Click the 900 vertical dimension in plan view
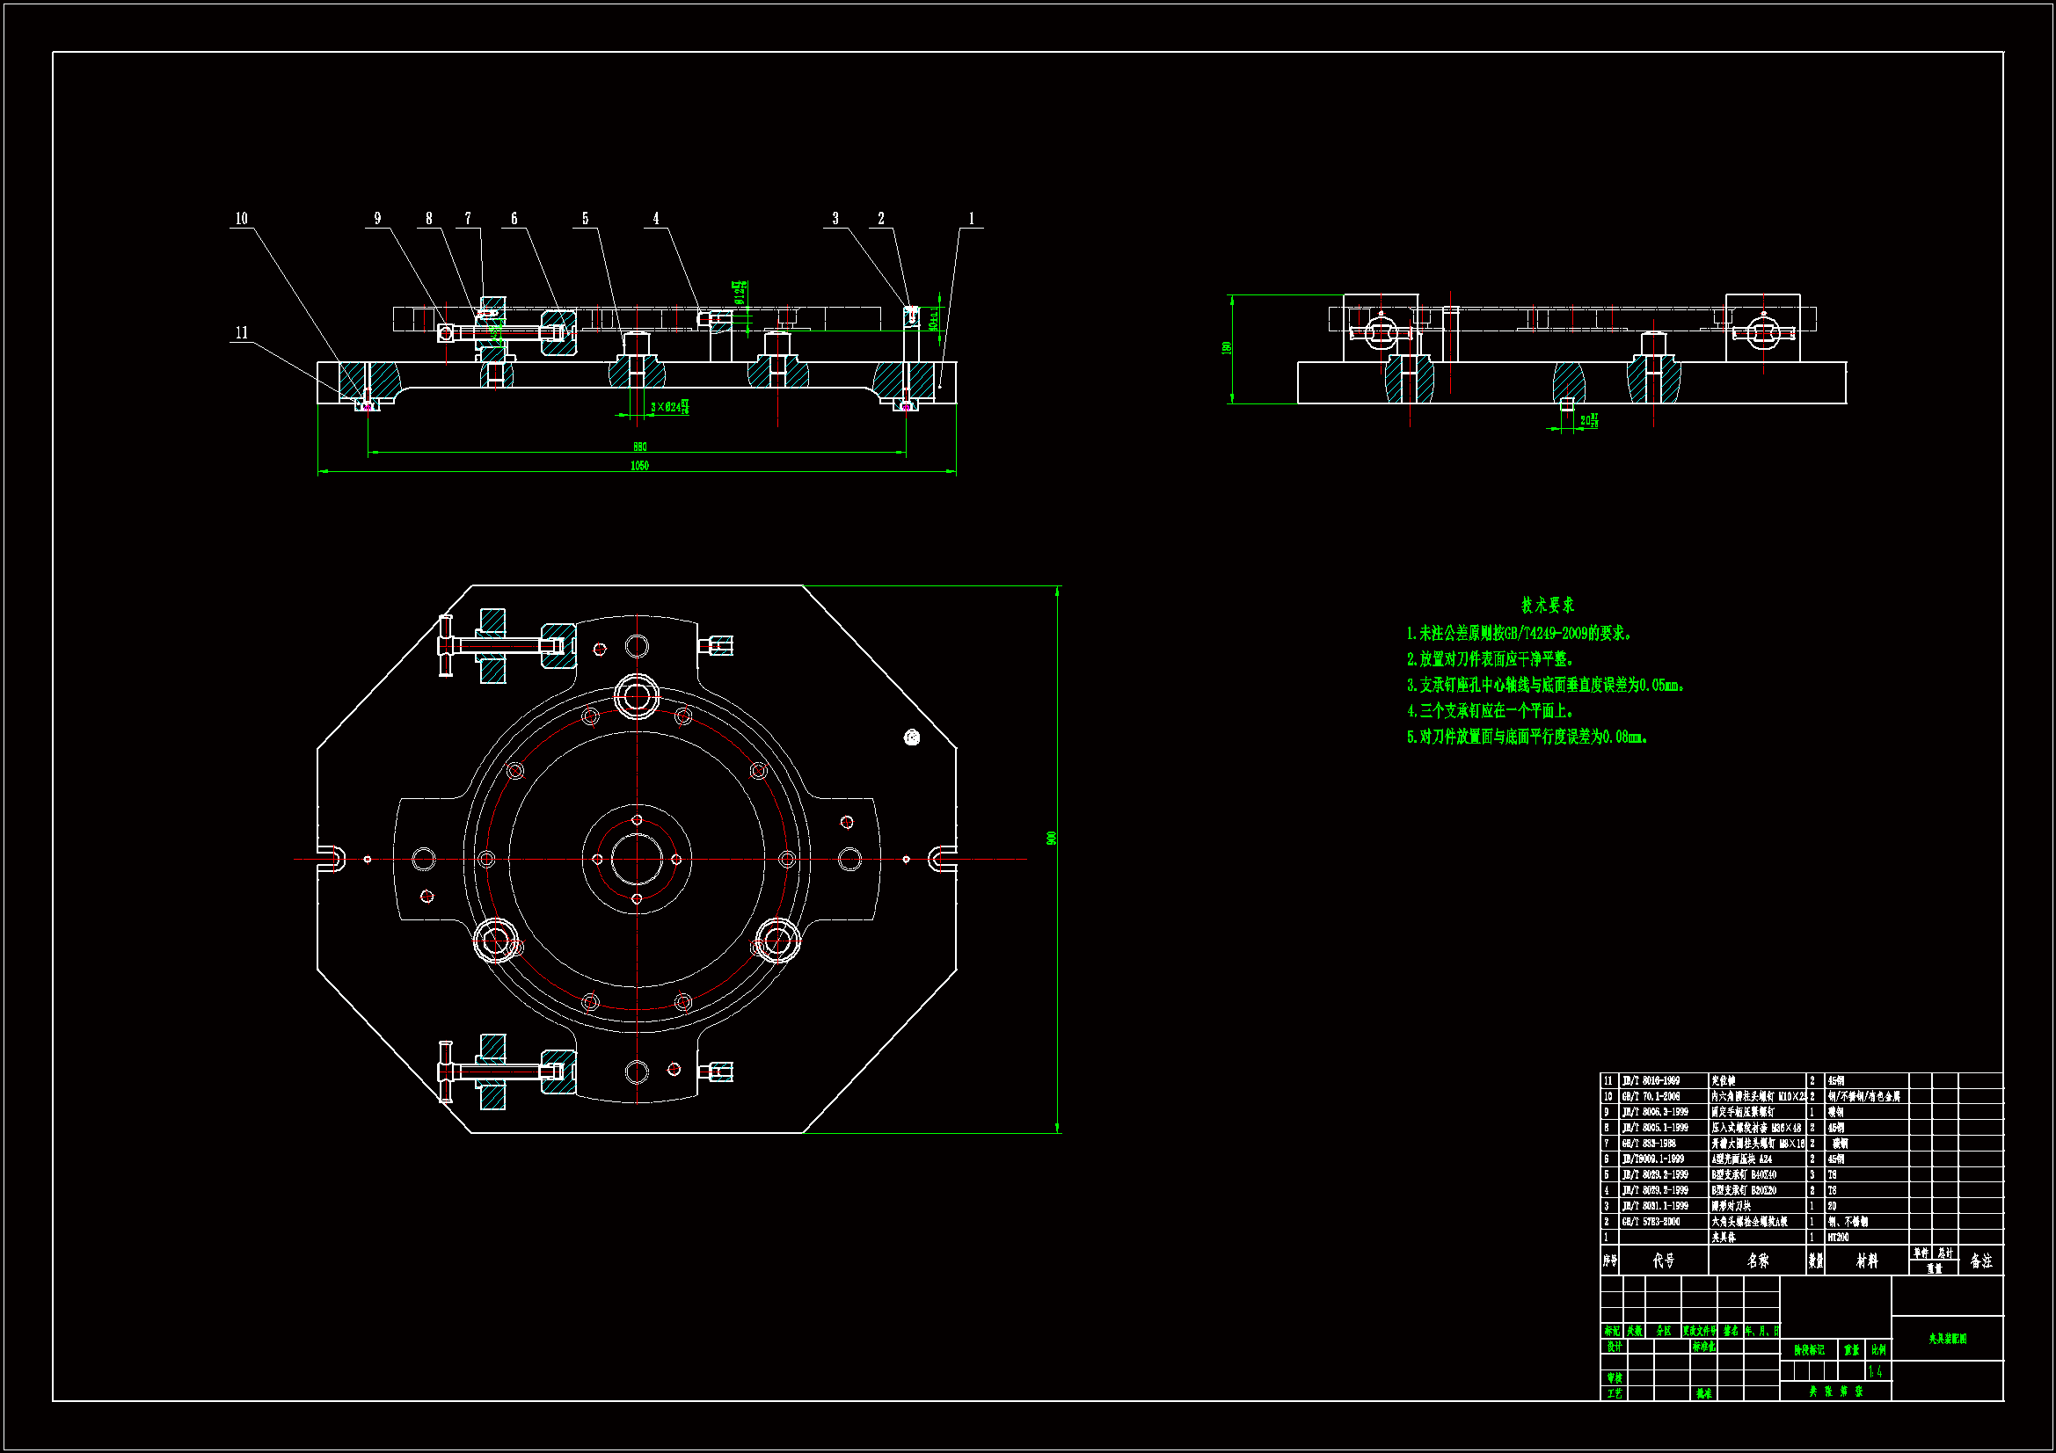 coord(1051,838)
